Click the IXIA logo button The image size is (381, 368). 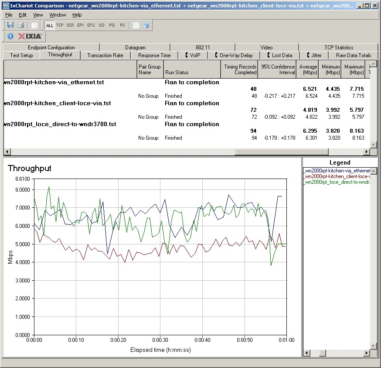pyautogui.click(x=30, y=36)
